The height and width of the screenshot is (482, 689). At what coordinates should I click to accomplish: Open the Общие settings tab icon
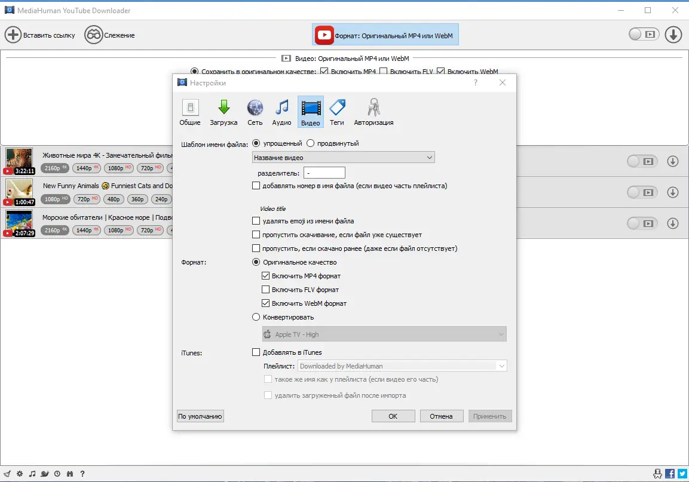[189, 111]
